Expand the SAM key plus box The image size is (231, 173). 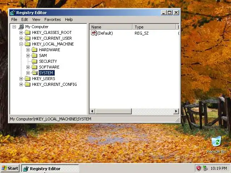click(28, 56)
